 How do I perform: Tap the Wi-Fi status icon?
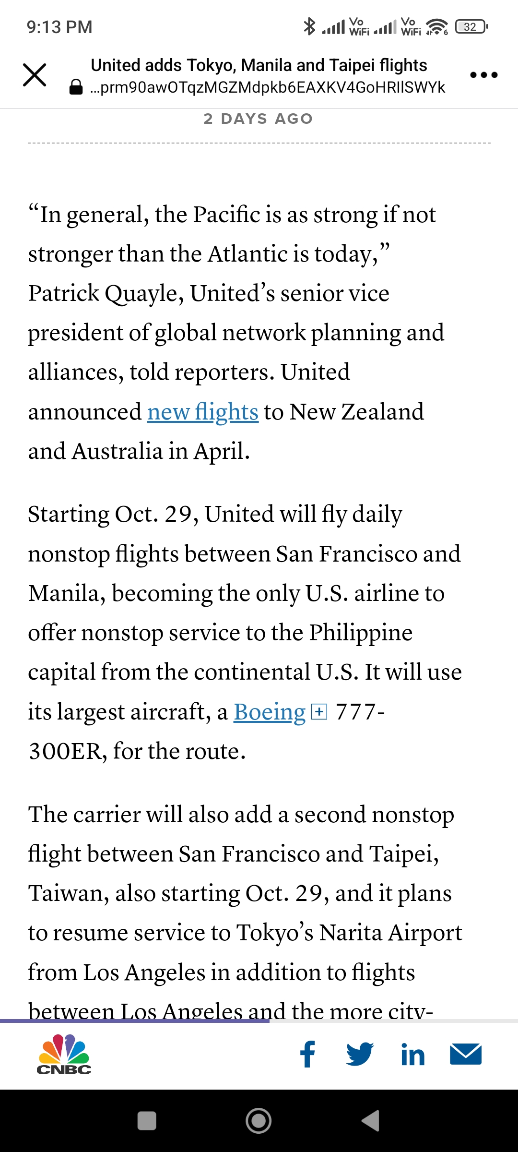click(436, 27)
